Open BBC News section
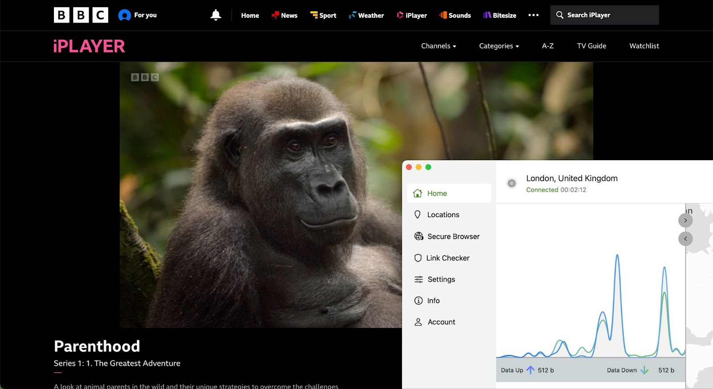 click(284, 15)
